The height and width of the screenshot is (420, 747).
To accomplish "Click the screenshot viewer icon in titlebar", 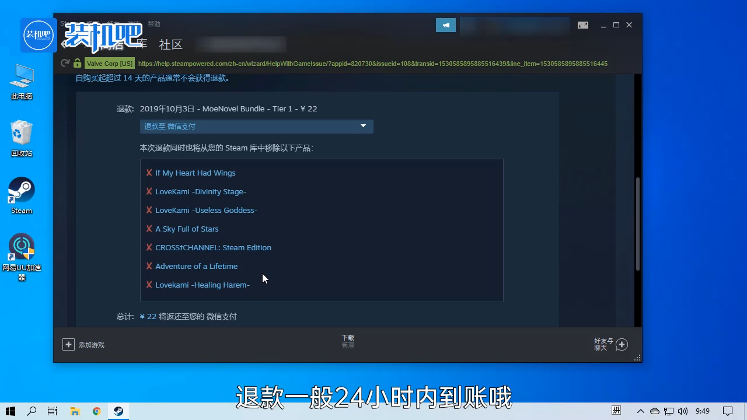I will (x=582, y=25).
